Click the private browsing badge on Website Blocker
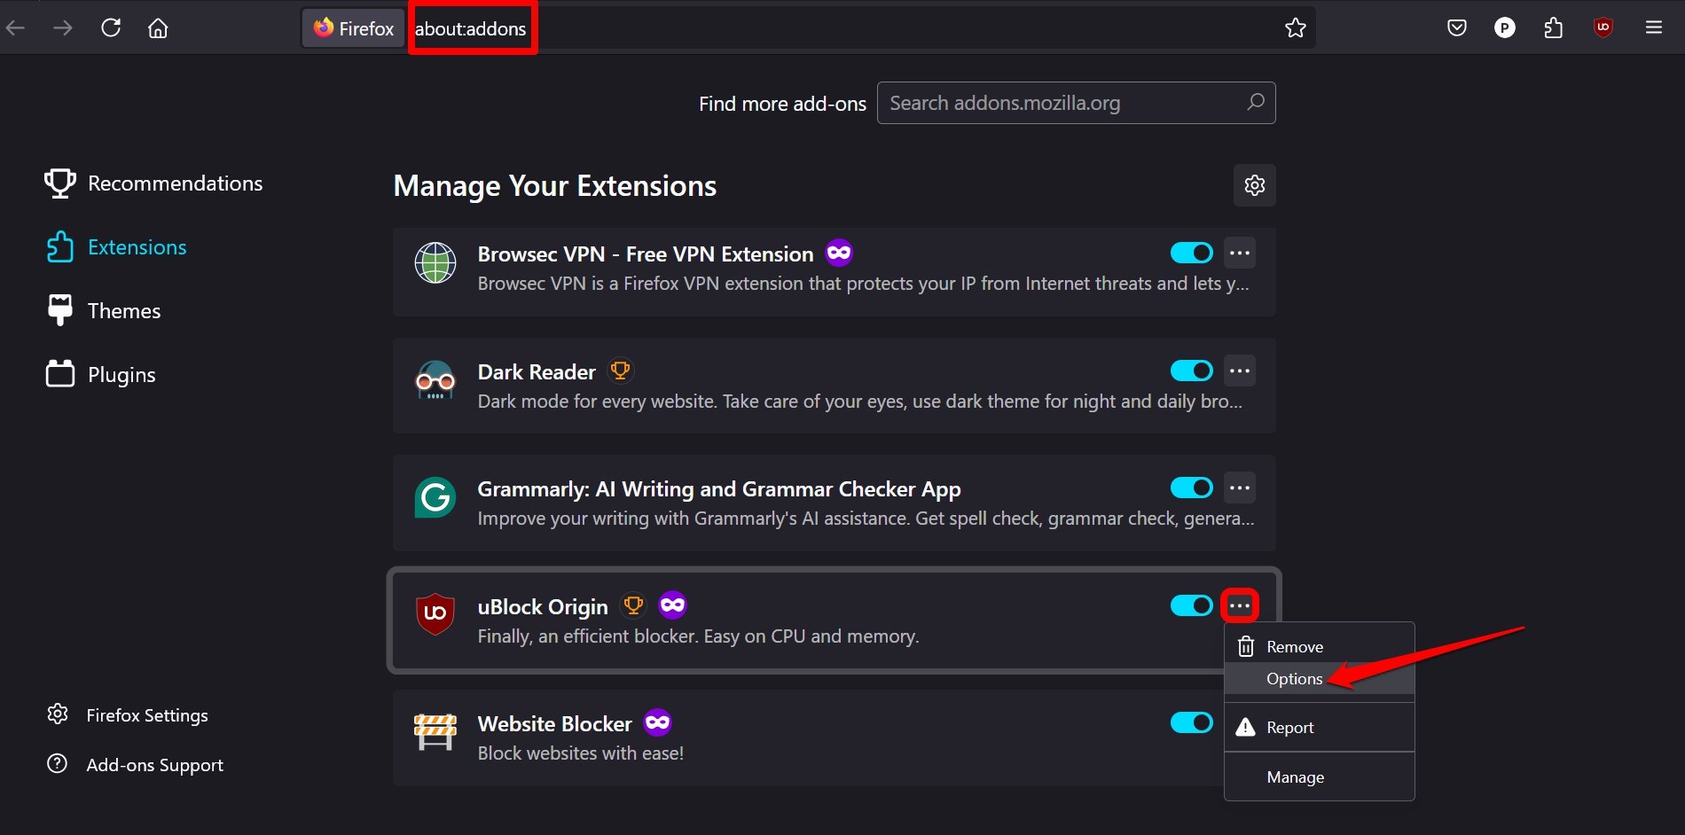This screenshot has height=835, width=1685. [658, 722]
